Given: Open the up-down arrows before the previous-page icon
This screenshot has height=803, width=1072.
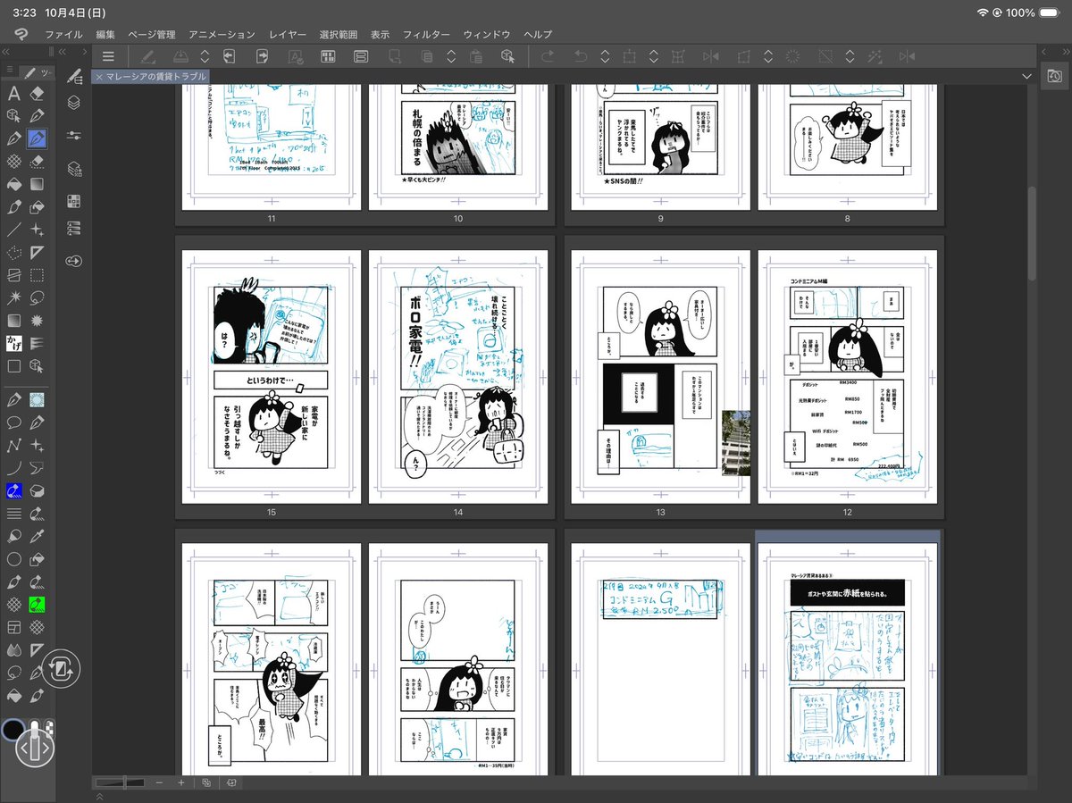Looking at the screenshot, I should pos(204,56).
